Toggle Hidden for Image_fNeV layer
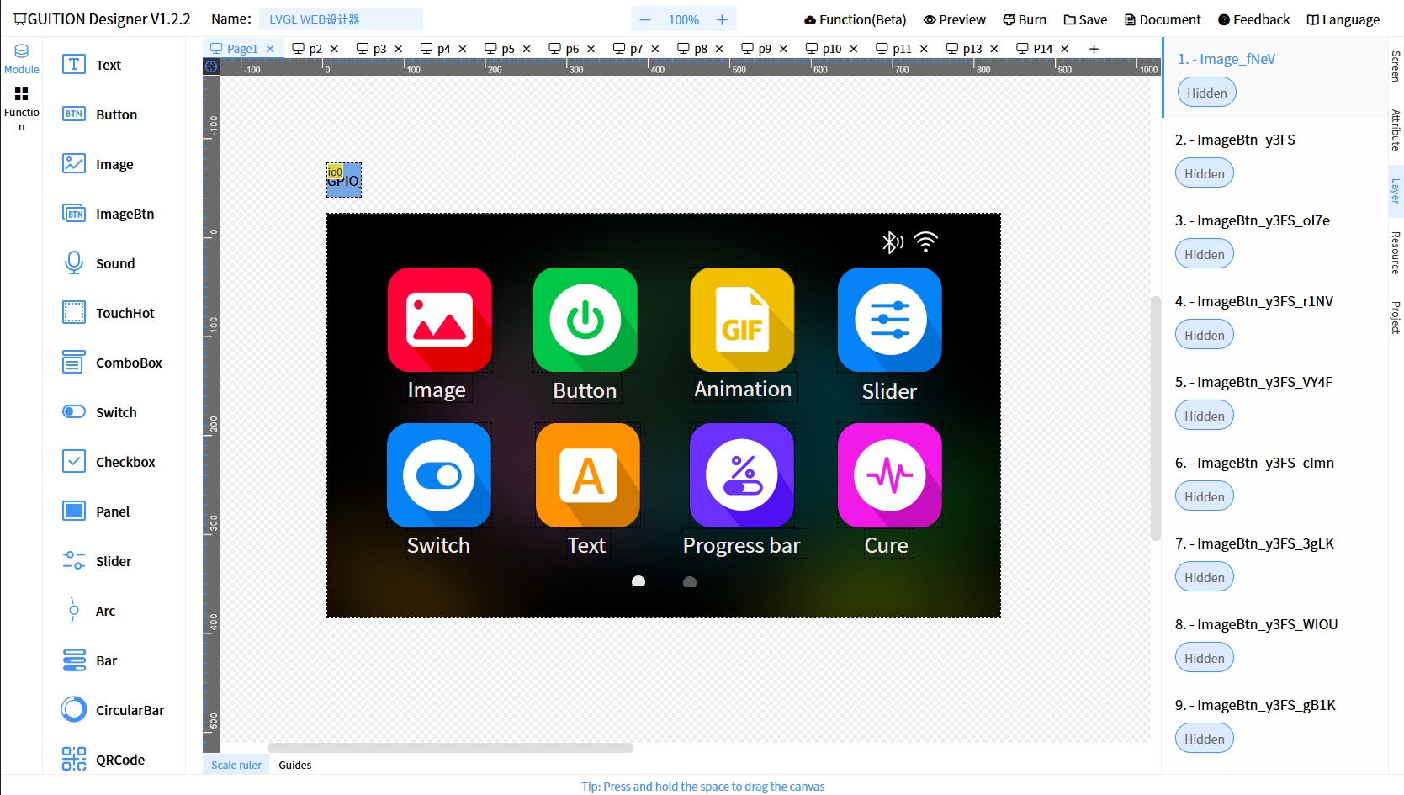1404x795 pixels. coord(1206,93)
